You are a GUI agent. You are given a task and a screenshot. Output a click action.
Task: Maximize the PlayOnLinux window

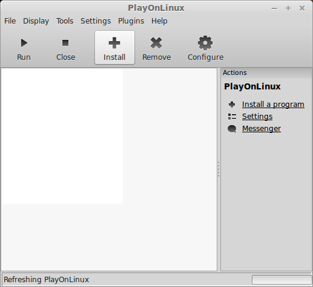pos(288,8)
